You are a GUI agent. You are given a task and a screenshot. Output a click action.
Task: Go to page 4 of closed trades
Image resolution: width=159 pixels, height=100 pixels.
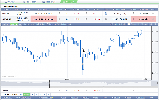40,94
